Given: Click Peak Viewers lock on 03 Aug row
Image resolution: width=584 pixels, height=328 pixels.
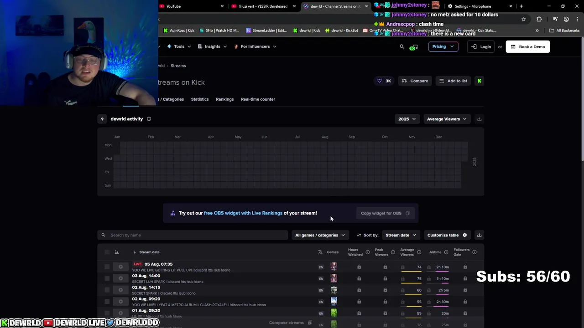Looking at the screenshot, I should [385, 278].
